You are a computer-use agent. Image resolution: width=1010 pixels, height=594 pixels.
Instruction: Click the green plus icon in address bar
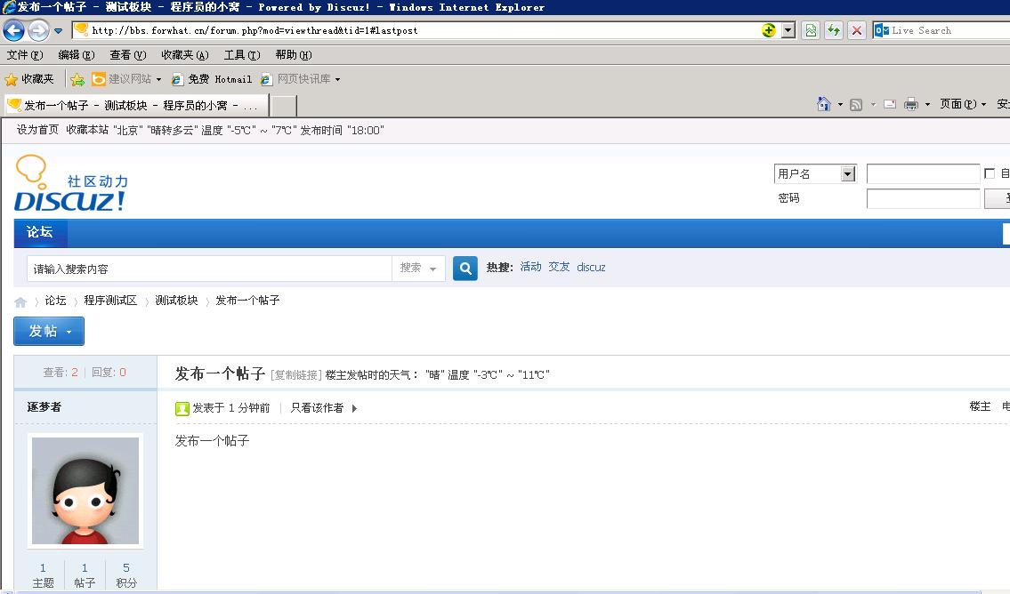pyautogui.click(x=769, y=30)
